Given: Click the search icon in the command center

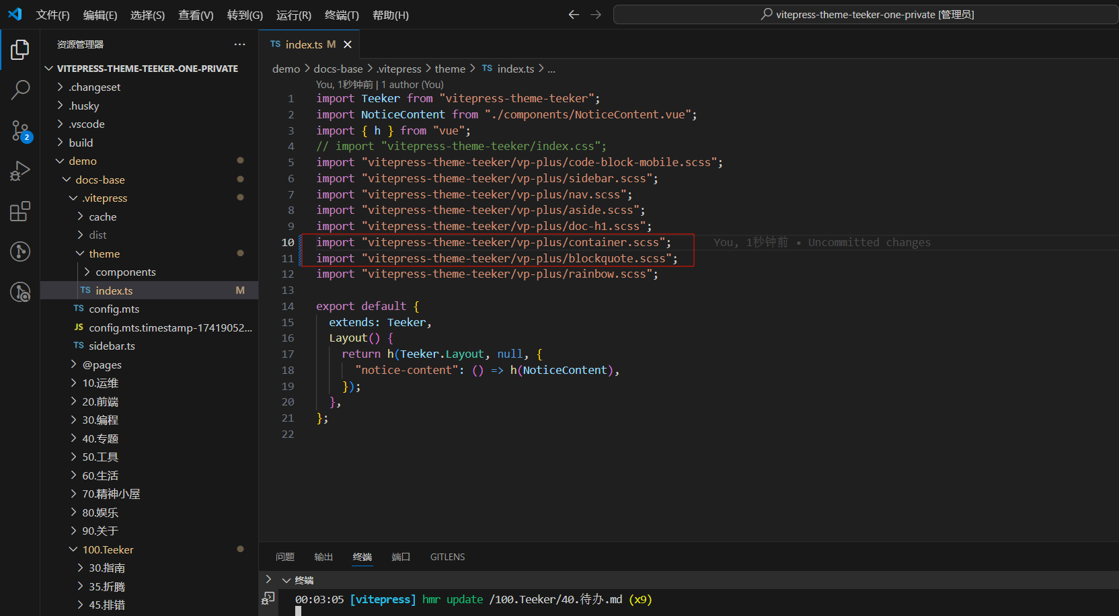Looking at the screenshot, I should coord(767,14).
